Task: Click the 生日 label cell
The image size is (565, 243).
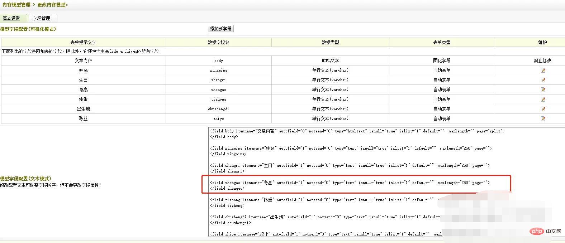Action: tap(83, 80)
